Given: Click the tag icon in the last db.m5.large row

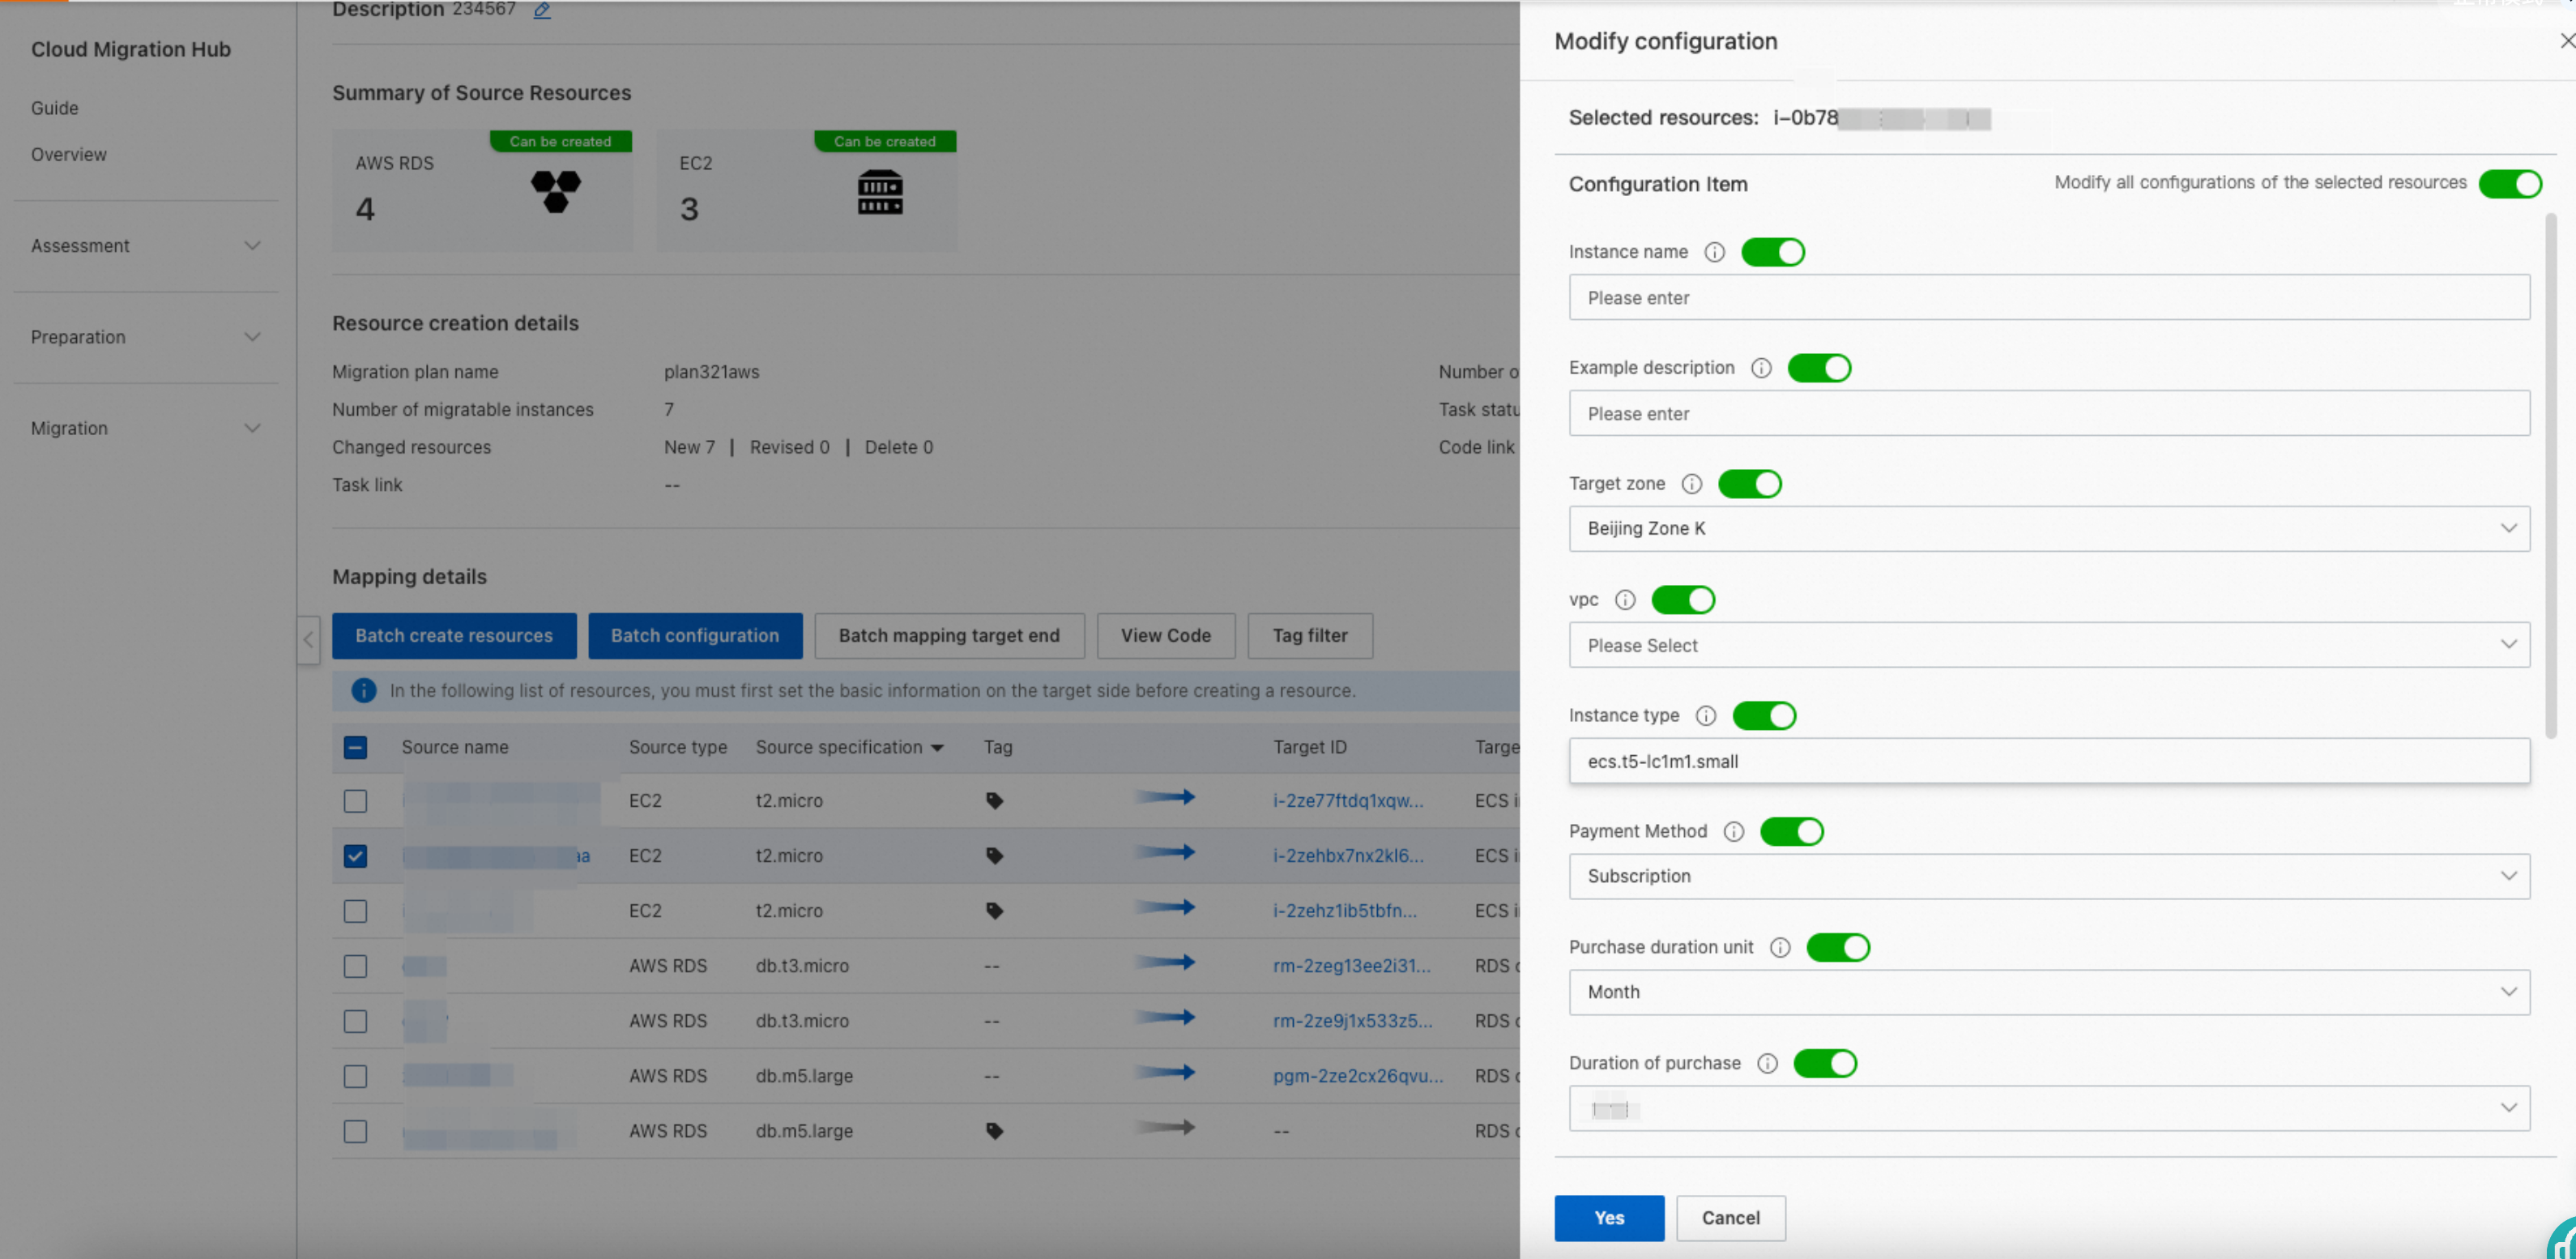Looking at the screenshot, I should tap(994, 1131).
